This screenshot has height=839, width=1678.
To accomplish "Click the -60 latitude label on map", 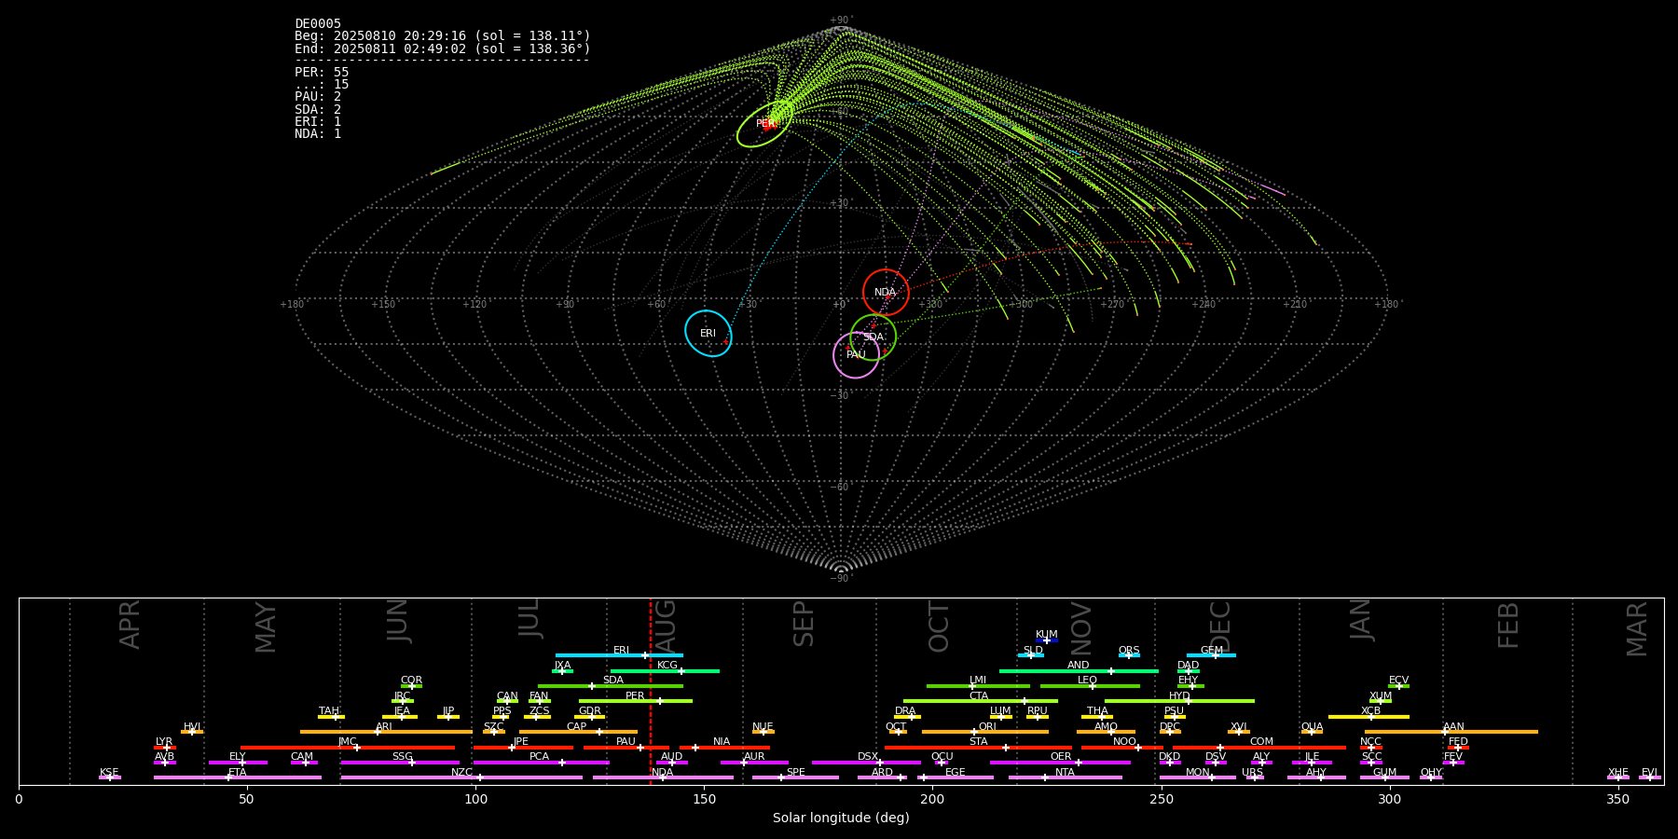I will tap(841, 487).
